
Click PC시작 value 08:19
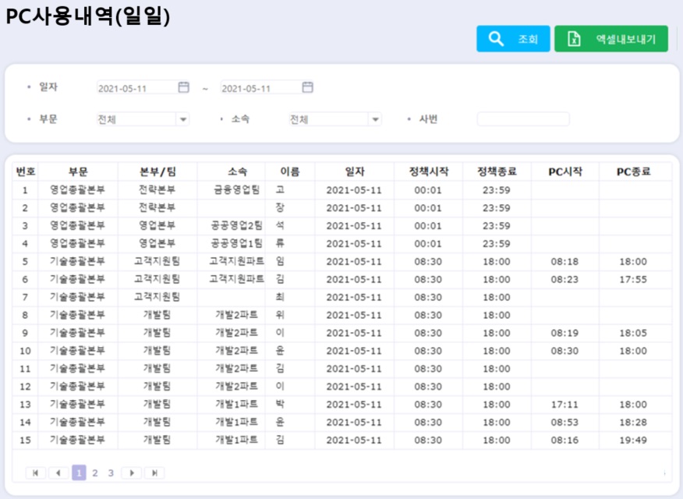coord(565,333)
